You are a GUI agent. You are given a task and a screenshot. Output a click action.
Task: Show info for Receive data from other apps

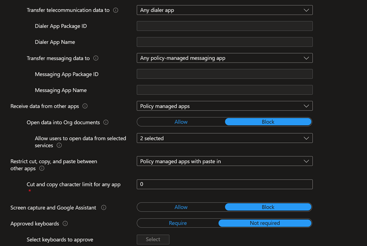[x=85, y=106]
